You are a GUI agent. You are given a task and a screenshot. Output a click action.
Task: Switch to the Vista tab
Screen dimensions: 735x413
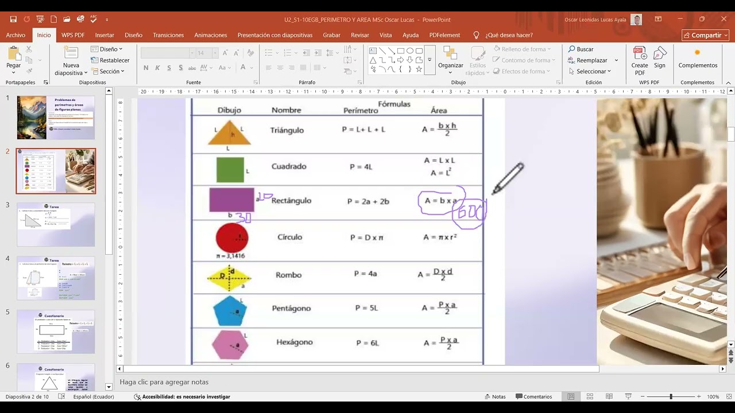(x=386, y=35)
